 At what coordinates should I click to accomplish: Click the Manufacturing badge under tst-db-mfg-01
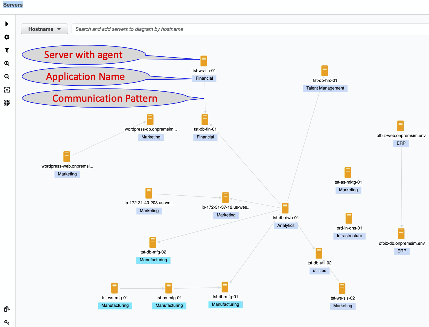pyautogui.click(x=225, y=304)
